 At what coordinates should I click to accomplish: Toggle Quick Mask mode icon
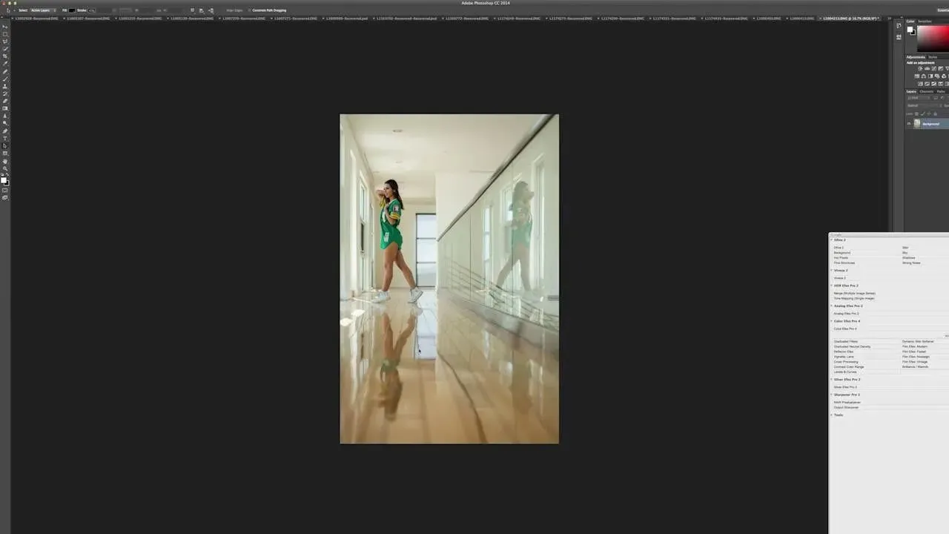click(5, 190)
